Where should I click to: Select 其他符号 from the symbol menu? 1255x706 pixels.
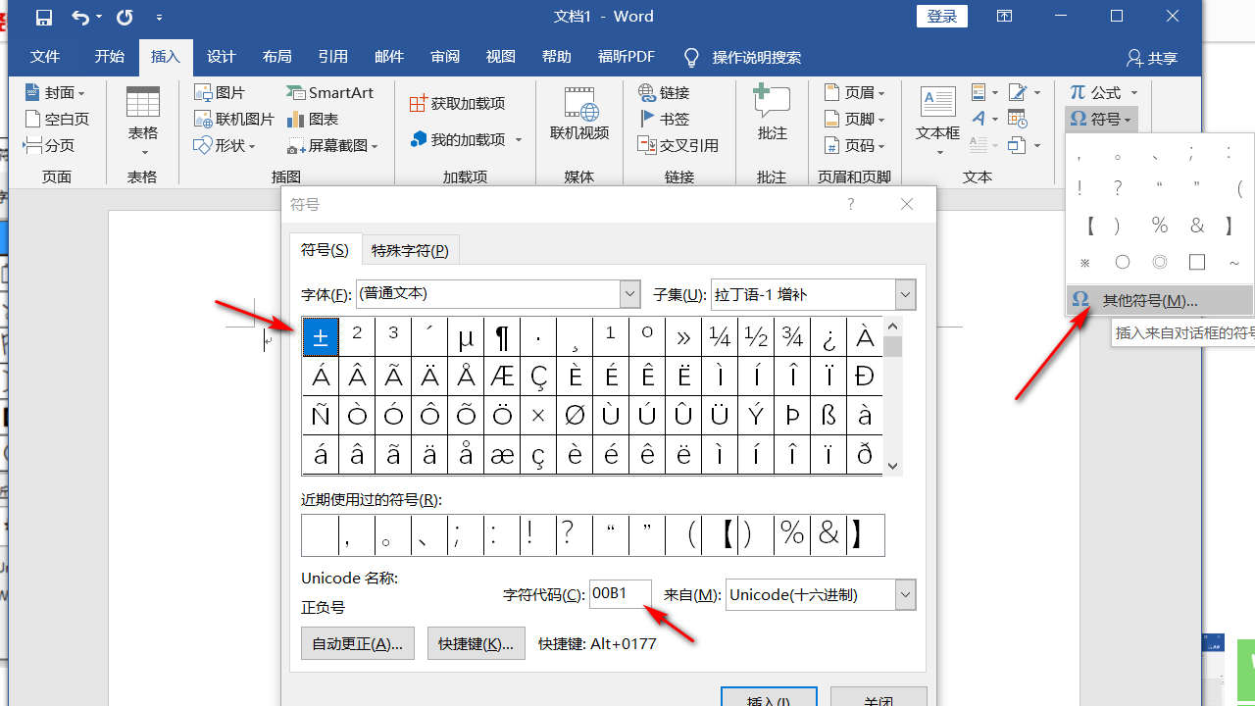1149,300
